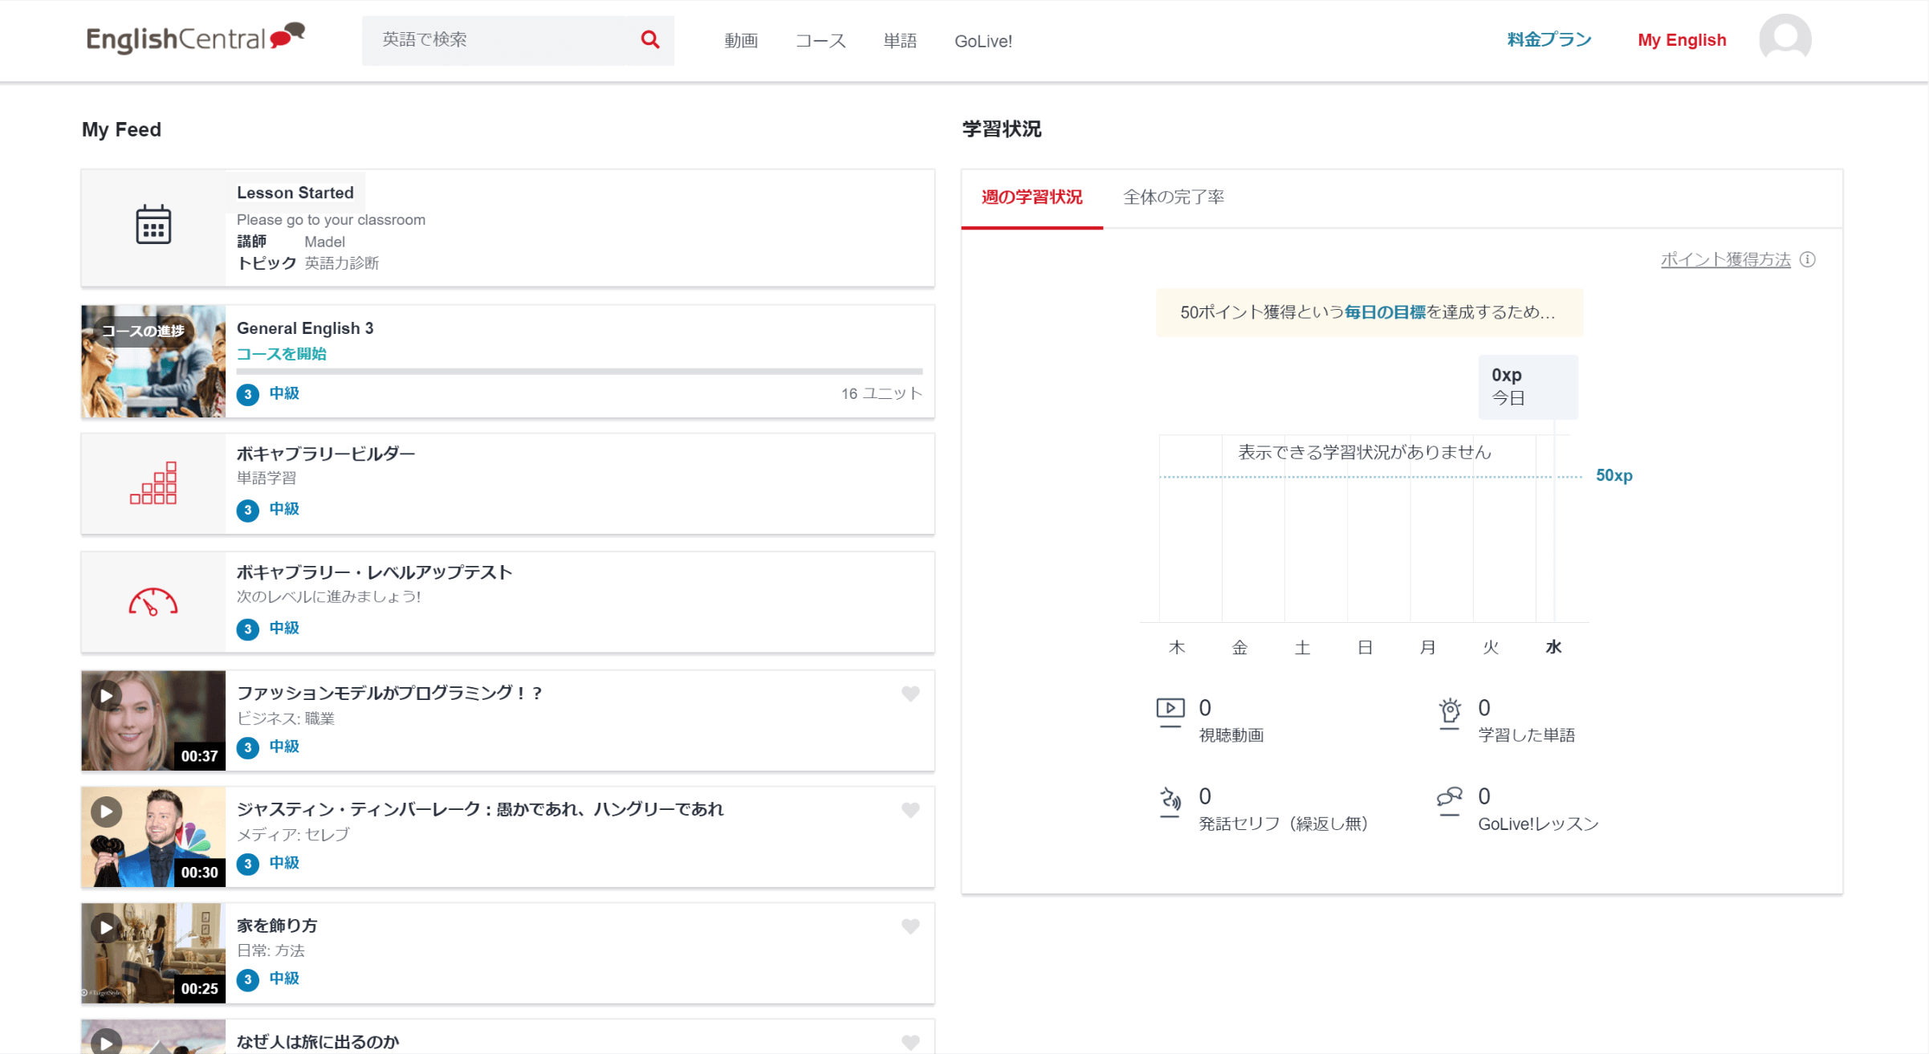
Task: Click the General English 3 progress bar
Action: click(x=579, y=372)
